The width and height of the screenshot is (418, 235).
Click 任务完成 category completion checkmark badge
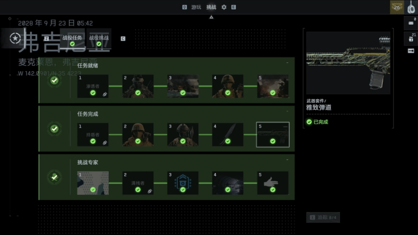(x=55, y=129)
